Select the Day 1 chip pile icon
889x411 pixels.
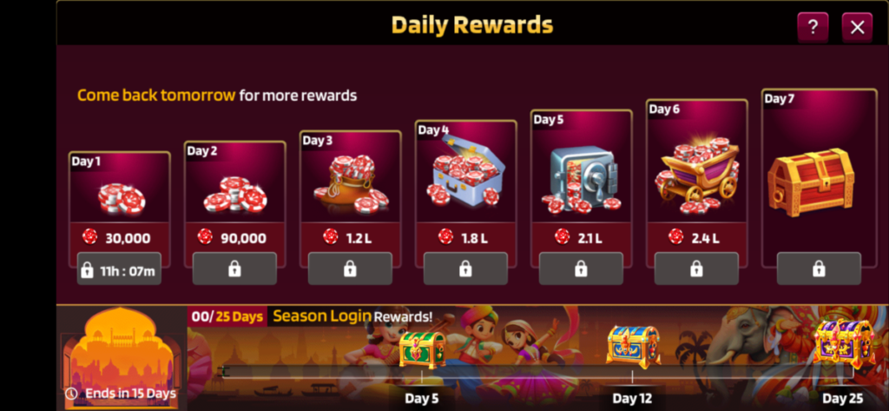coord(122,198)
